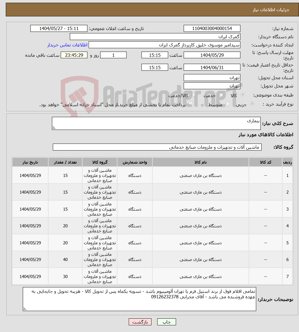299x332 pixels.
Task: Click the price validity time field 15:15
Action: (155, 68)
